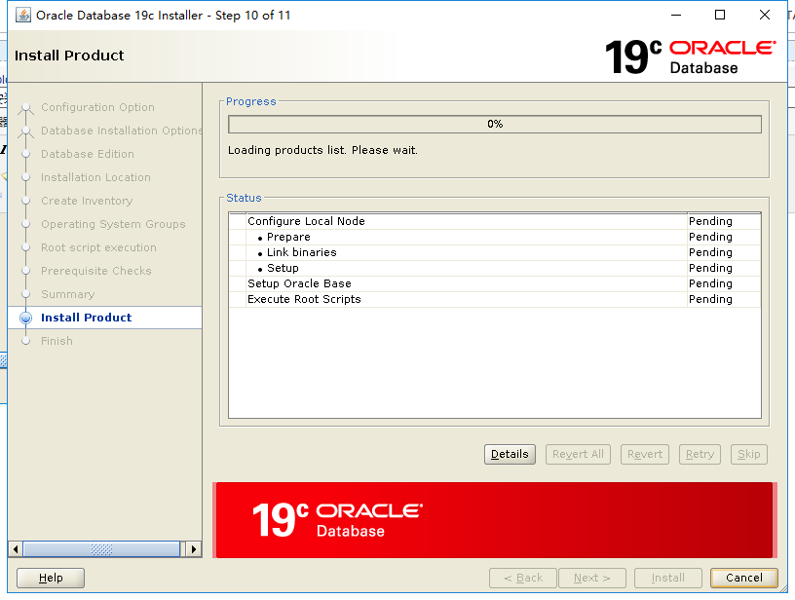Click the Next > button
795x600 pixels.
(592, 578)
